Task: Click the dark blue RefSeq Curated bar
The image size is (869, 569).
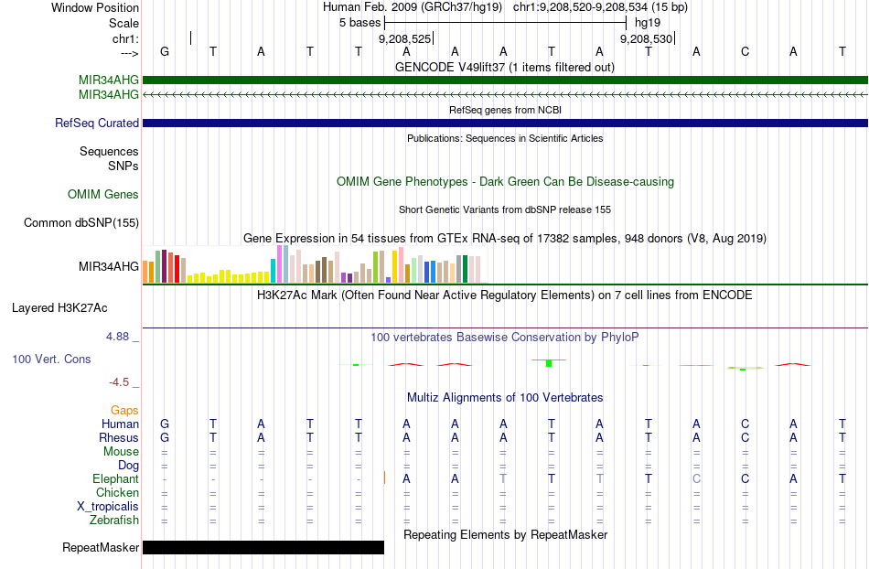Action: [505, 123]
